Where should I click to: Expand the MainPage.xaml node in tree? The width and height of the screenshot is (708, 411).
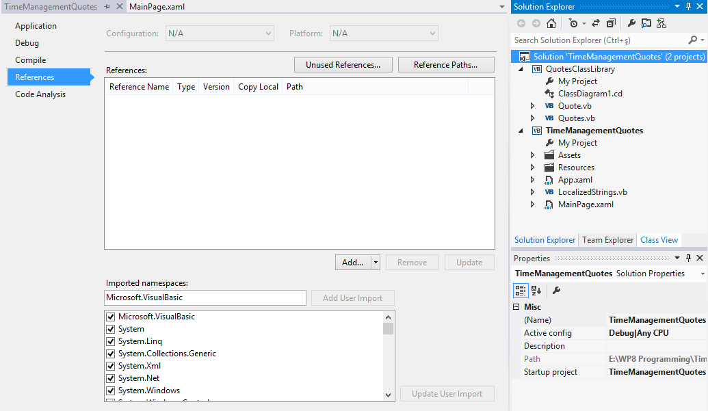532,204
